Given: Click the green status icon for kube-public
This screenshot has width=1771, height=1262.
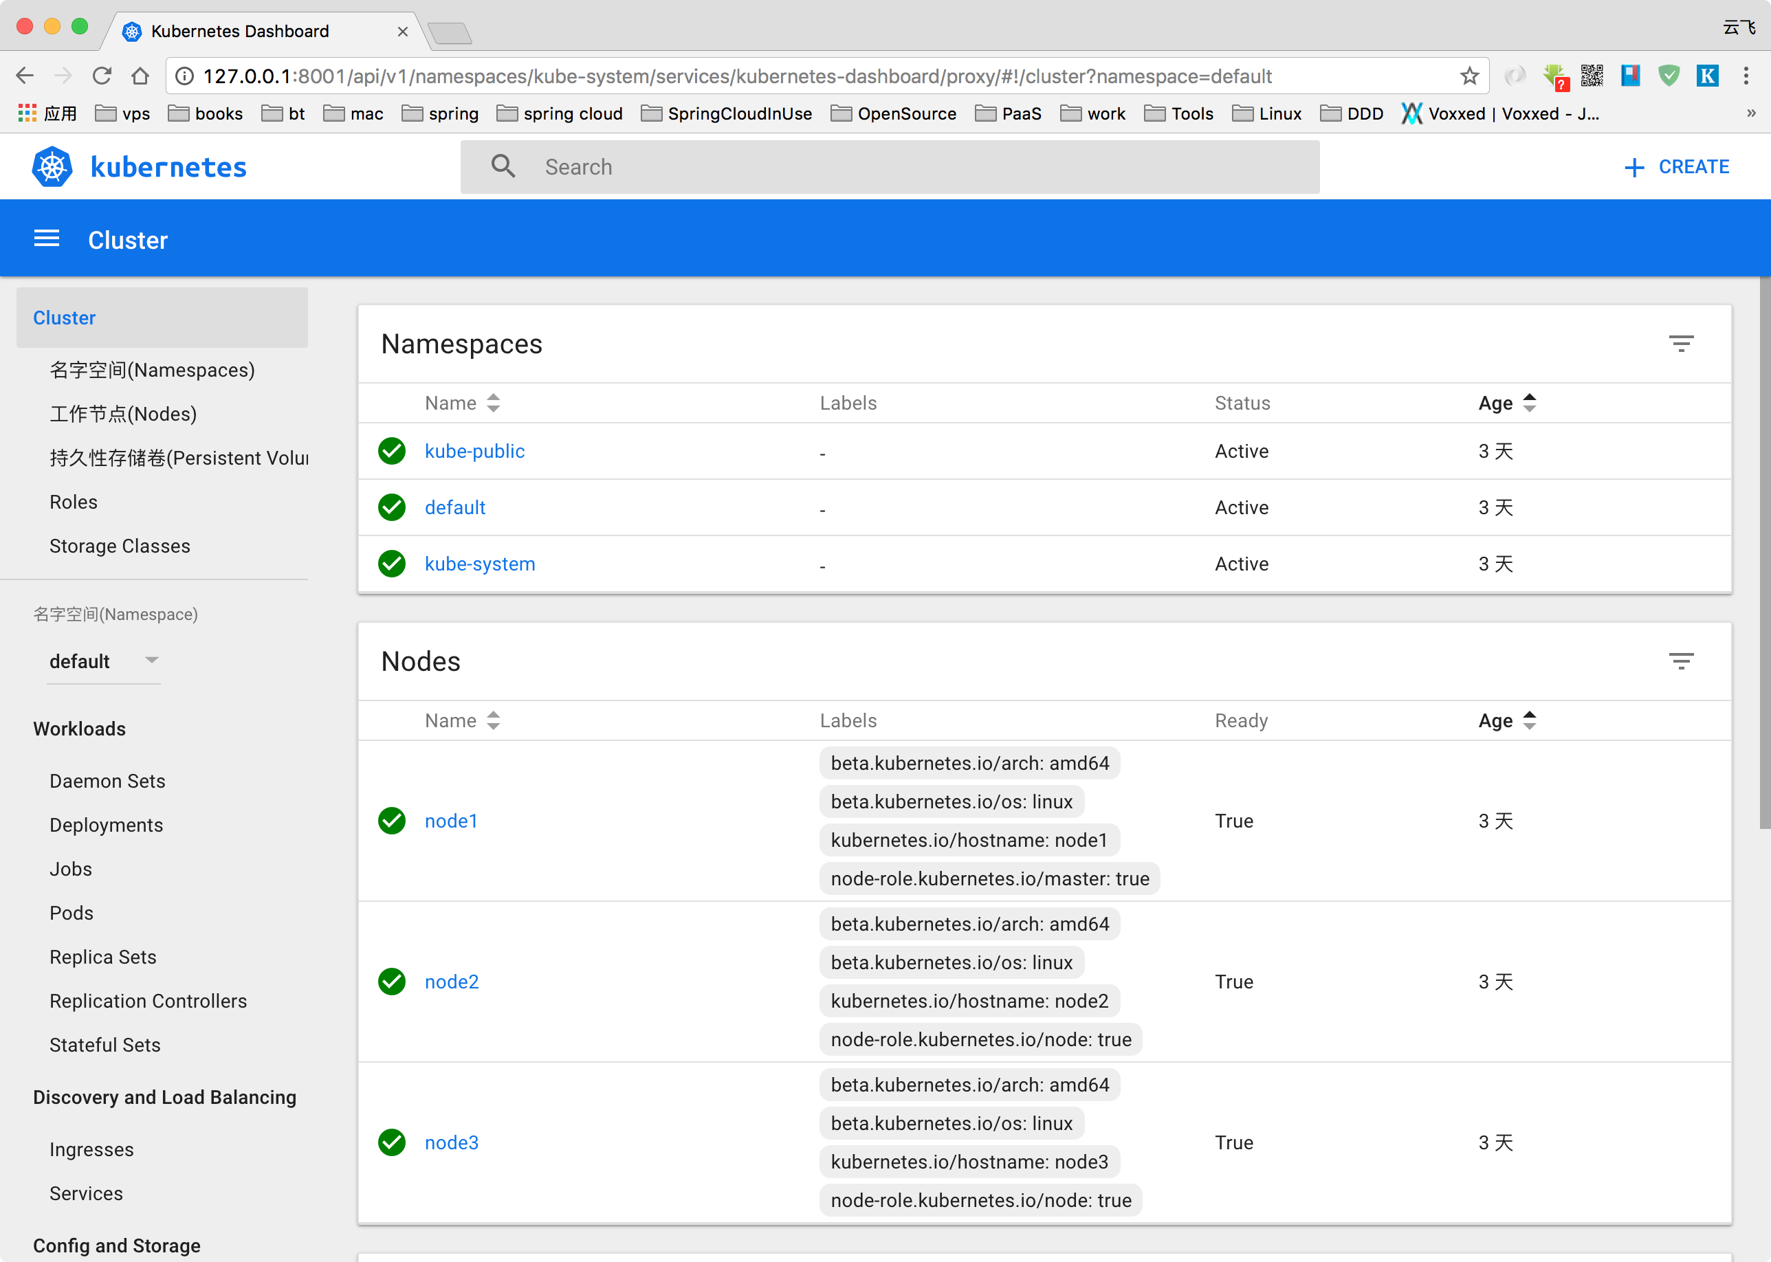Looking at the screenshot, I should [x=393, y=451].
